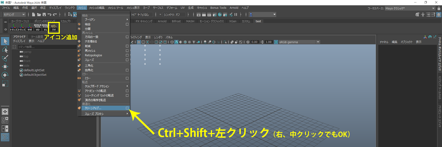Open the Edit Mesh (メッシュの編集) menu
The image size is (442, 147).
(x=97, y=8)
